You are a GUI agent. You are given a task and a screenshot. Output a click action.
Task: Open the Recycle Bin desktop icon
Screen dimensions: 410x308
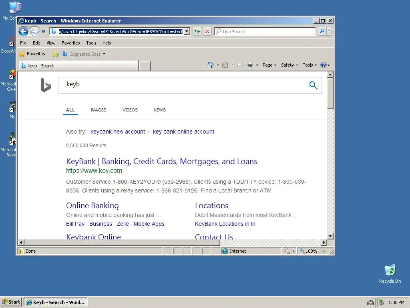click(x=390, y=274)
